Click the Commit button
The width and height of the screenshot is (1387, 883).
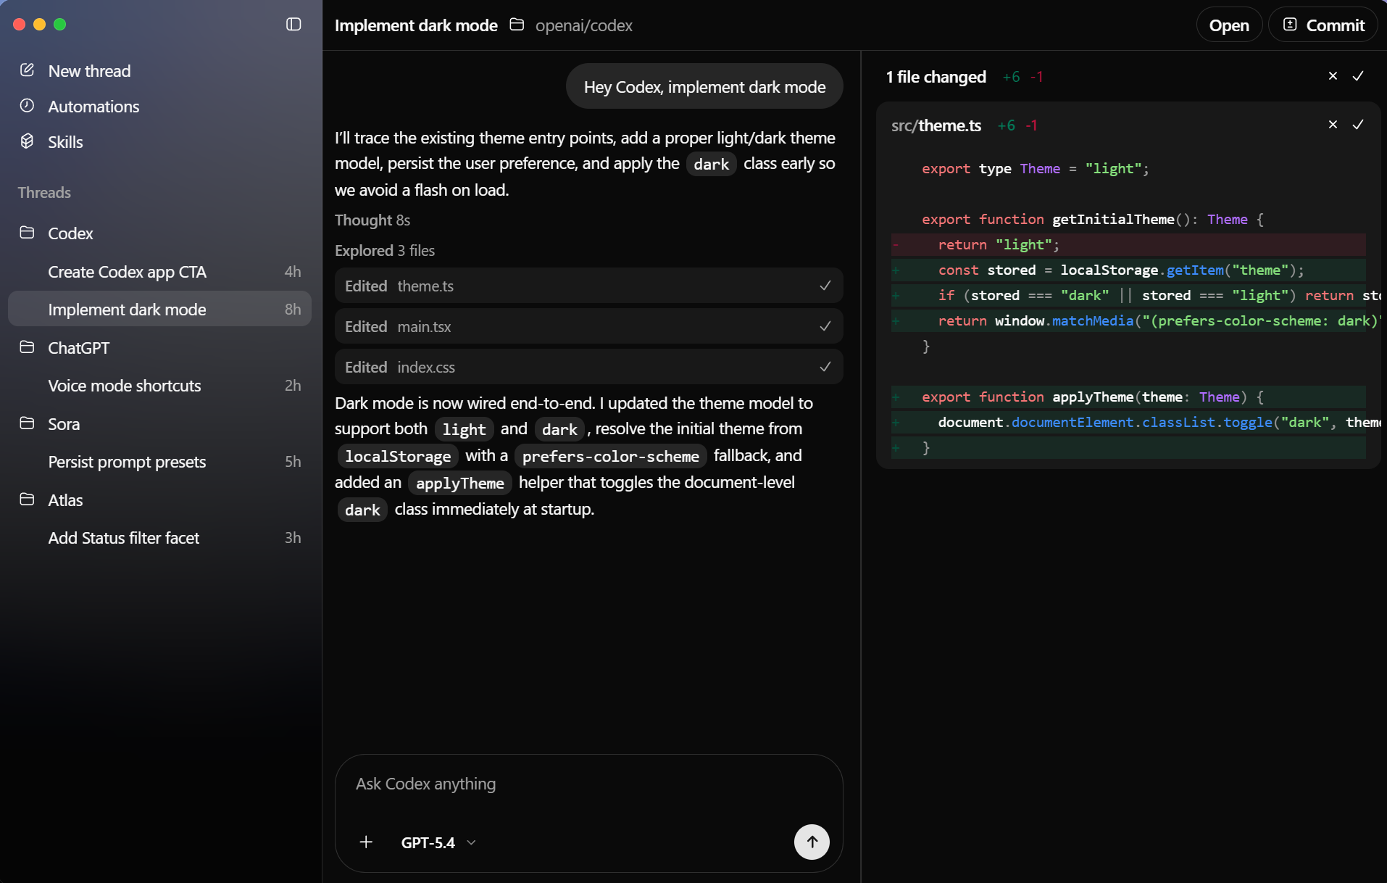[x=1323, y=25]
